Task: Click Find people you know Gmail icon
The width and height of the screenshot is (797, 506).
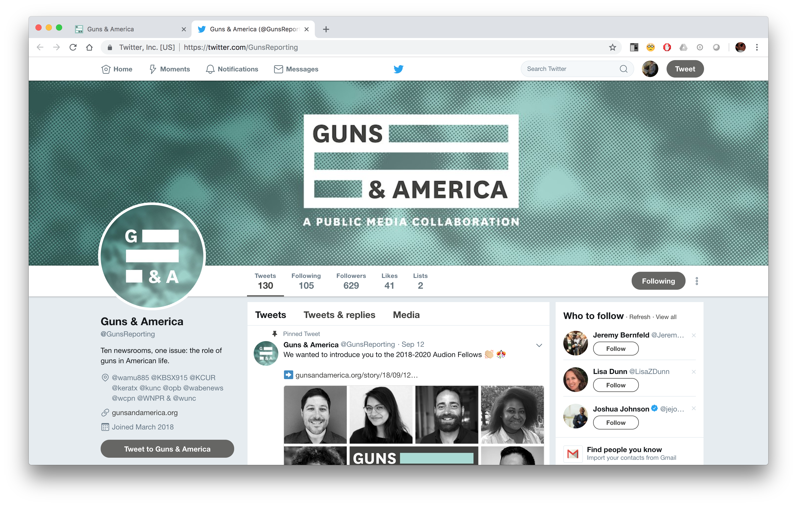Action: pos(573,454)
